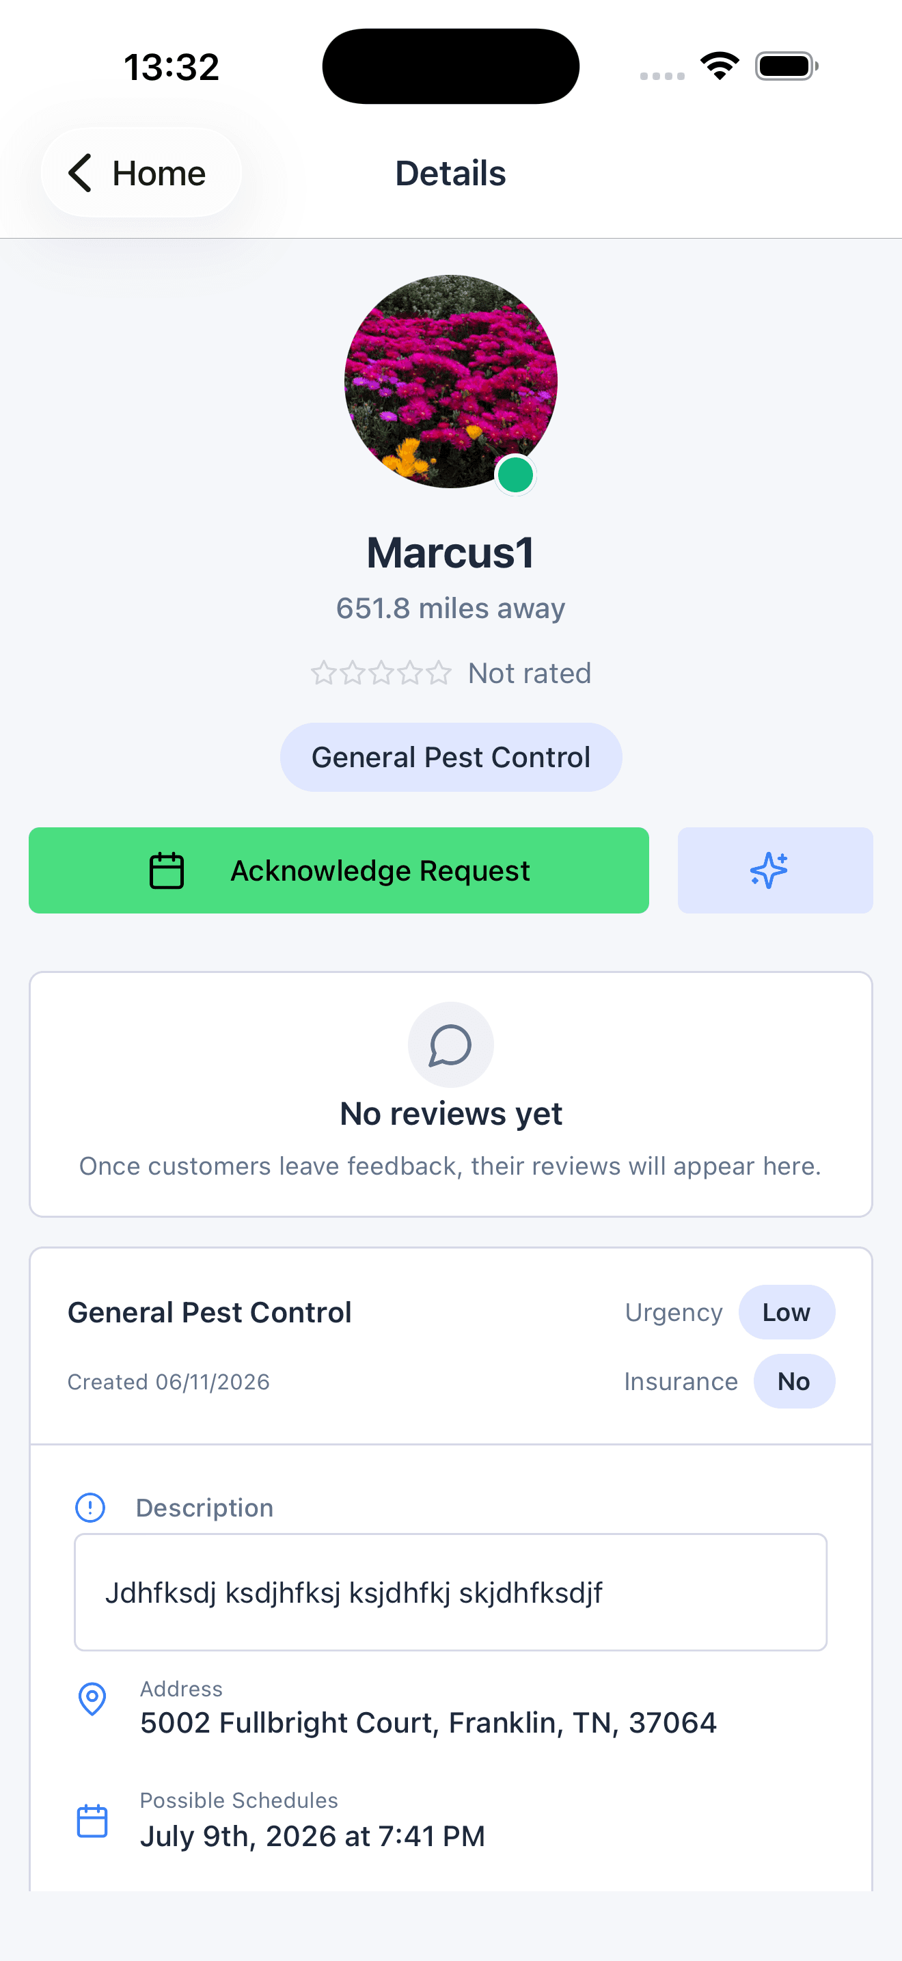Screen dimensions: 902x1961
Task: Tap the Wi-Fi status icon
Action: click(720, 66)
